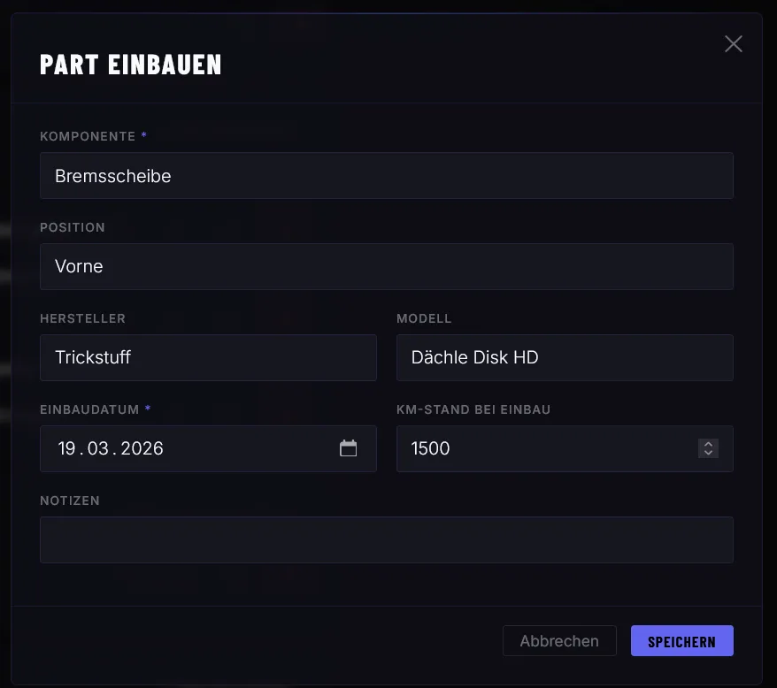Image resolution: width=777 pixels, height=688 pixels.
Task: Close the Part einbauen dialog
Action: 733,44
